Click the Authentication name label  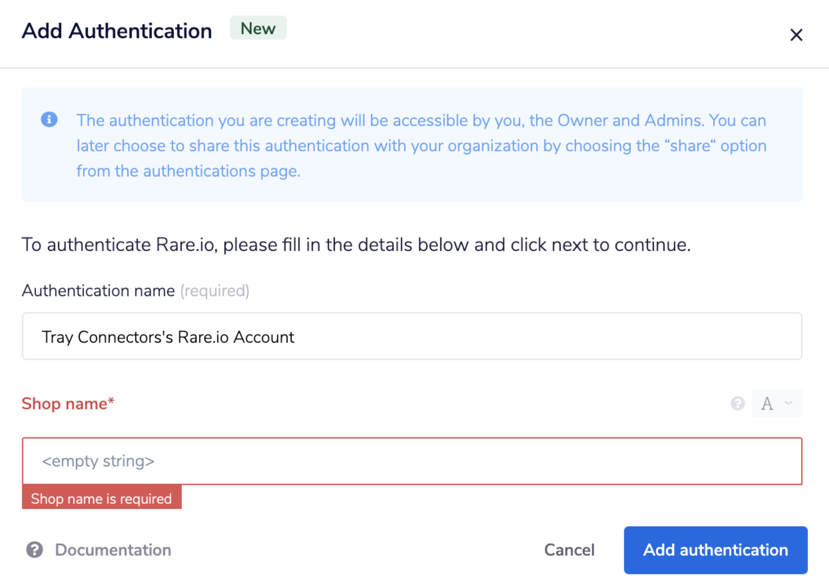pos(98,291)
